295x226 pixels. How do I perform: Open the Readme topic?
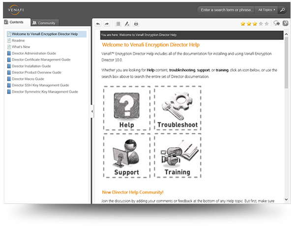click(18, 40)
